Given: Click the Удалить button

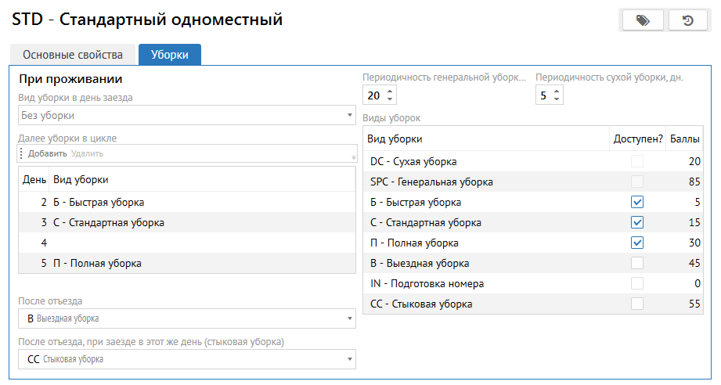Looking at the screenshot, I should coord(87,153).
